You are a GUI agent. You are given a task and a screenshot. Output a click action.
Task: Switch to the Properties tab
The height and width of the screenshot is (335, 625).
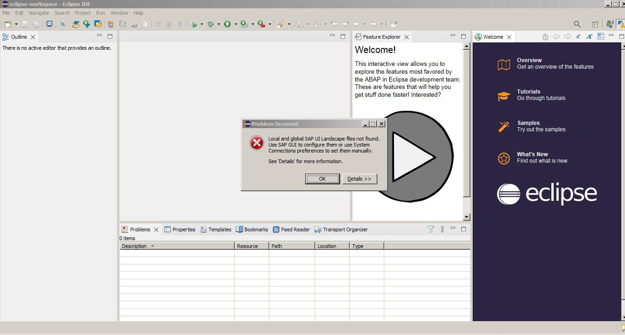point(180,229)
